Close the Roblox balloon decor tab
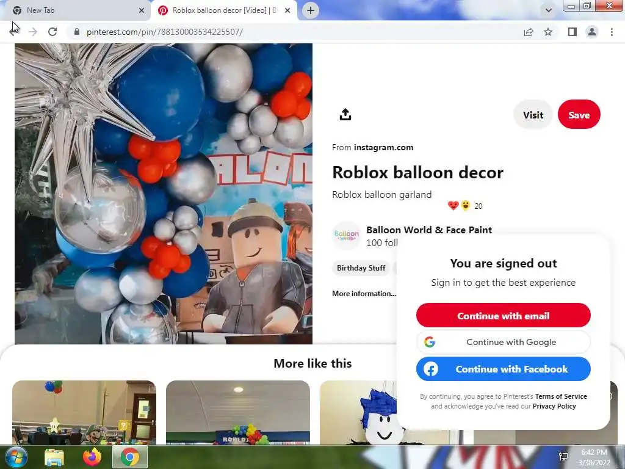Image resolution: width=625 pixels, height=469 pixels. pyautogui.click(x=287, y=11)
